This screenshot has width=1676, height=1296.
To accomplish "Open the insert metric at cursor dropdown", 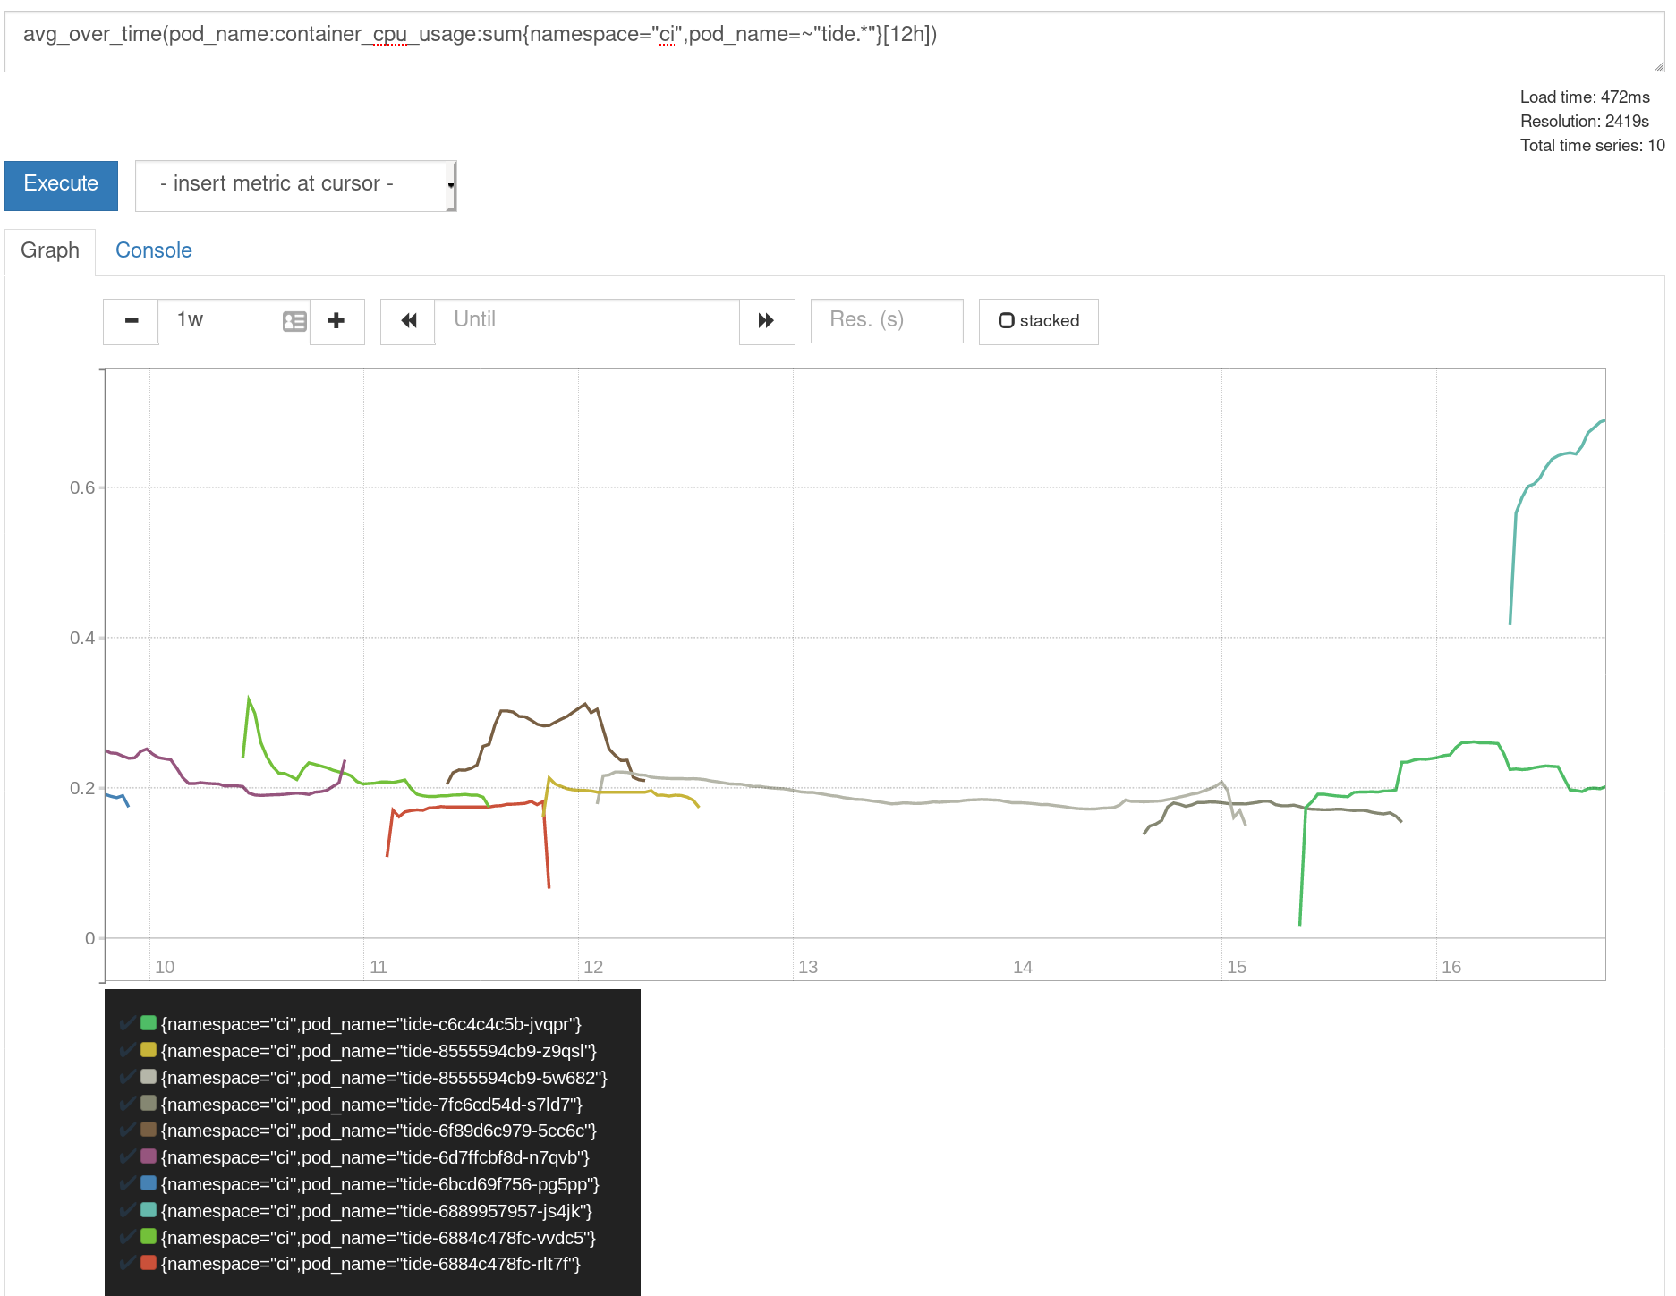I will 296,186.
